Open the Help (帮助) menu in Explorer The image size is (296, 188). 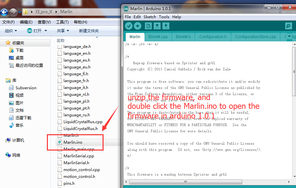click(x=80, y=22)
